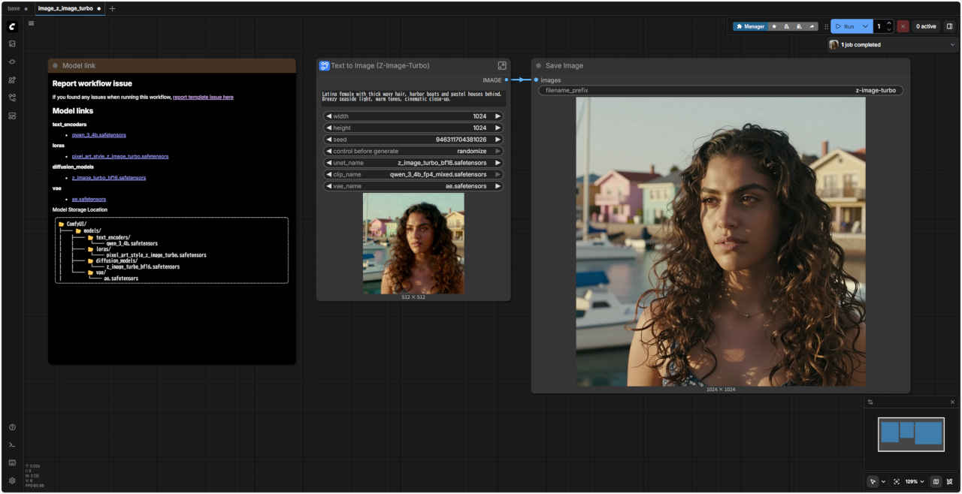
Task: Increment the width value arrow
Action: tap(498, 116)
